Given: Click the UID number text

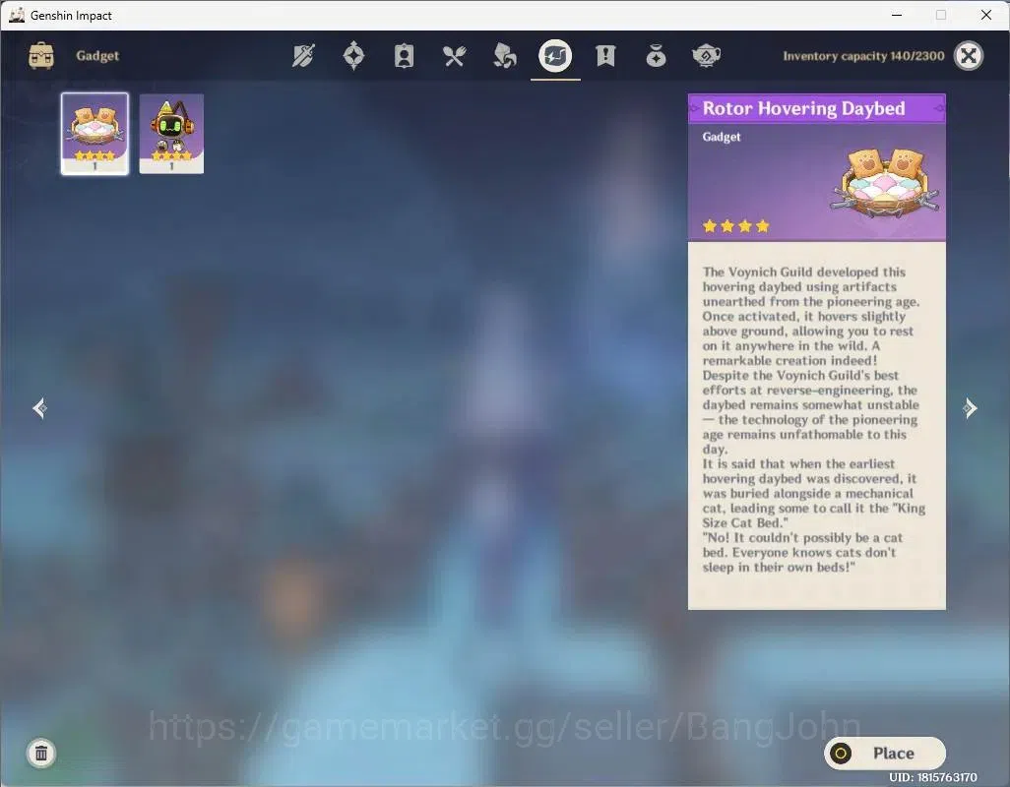Looking at the screenshot, I should point(932,777).
